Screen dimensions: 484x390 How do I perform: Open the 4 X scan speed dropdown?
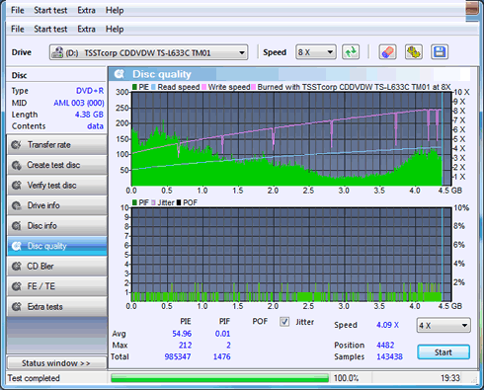(444, 326)
